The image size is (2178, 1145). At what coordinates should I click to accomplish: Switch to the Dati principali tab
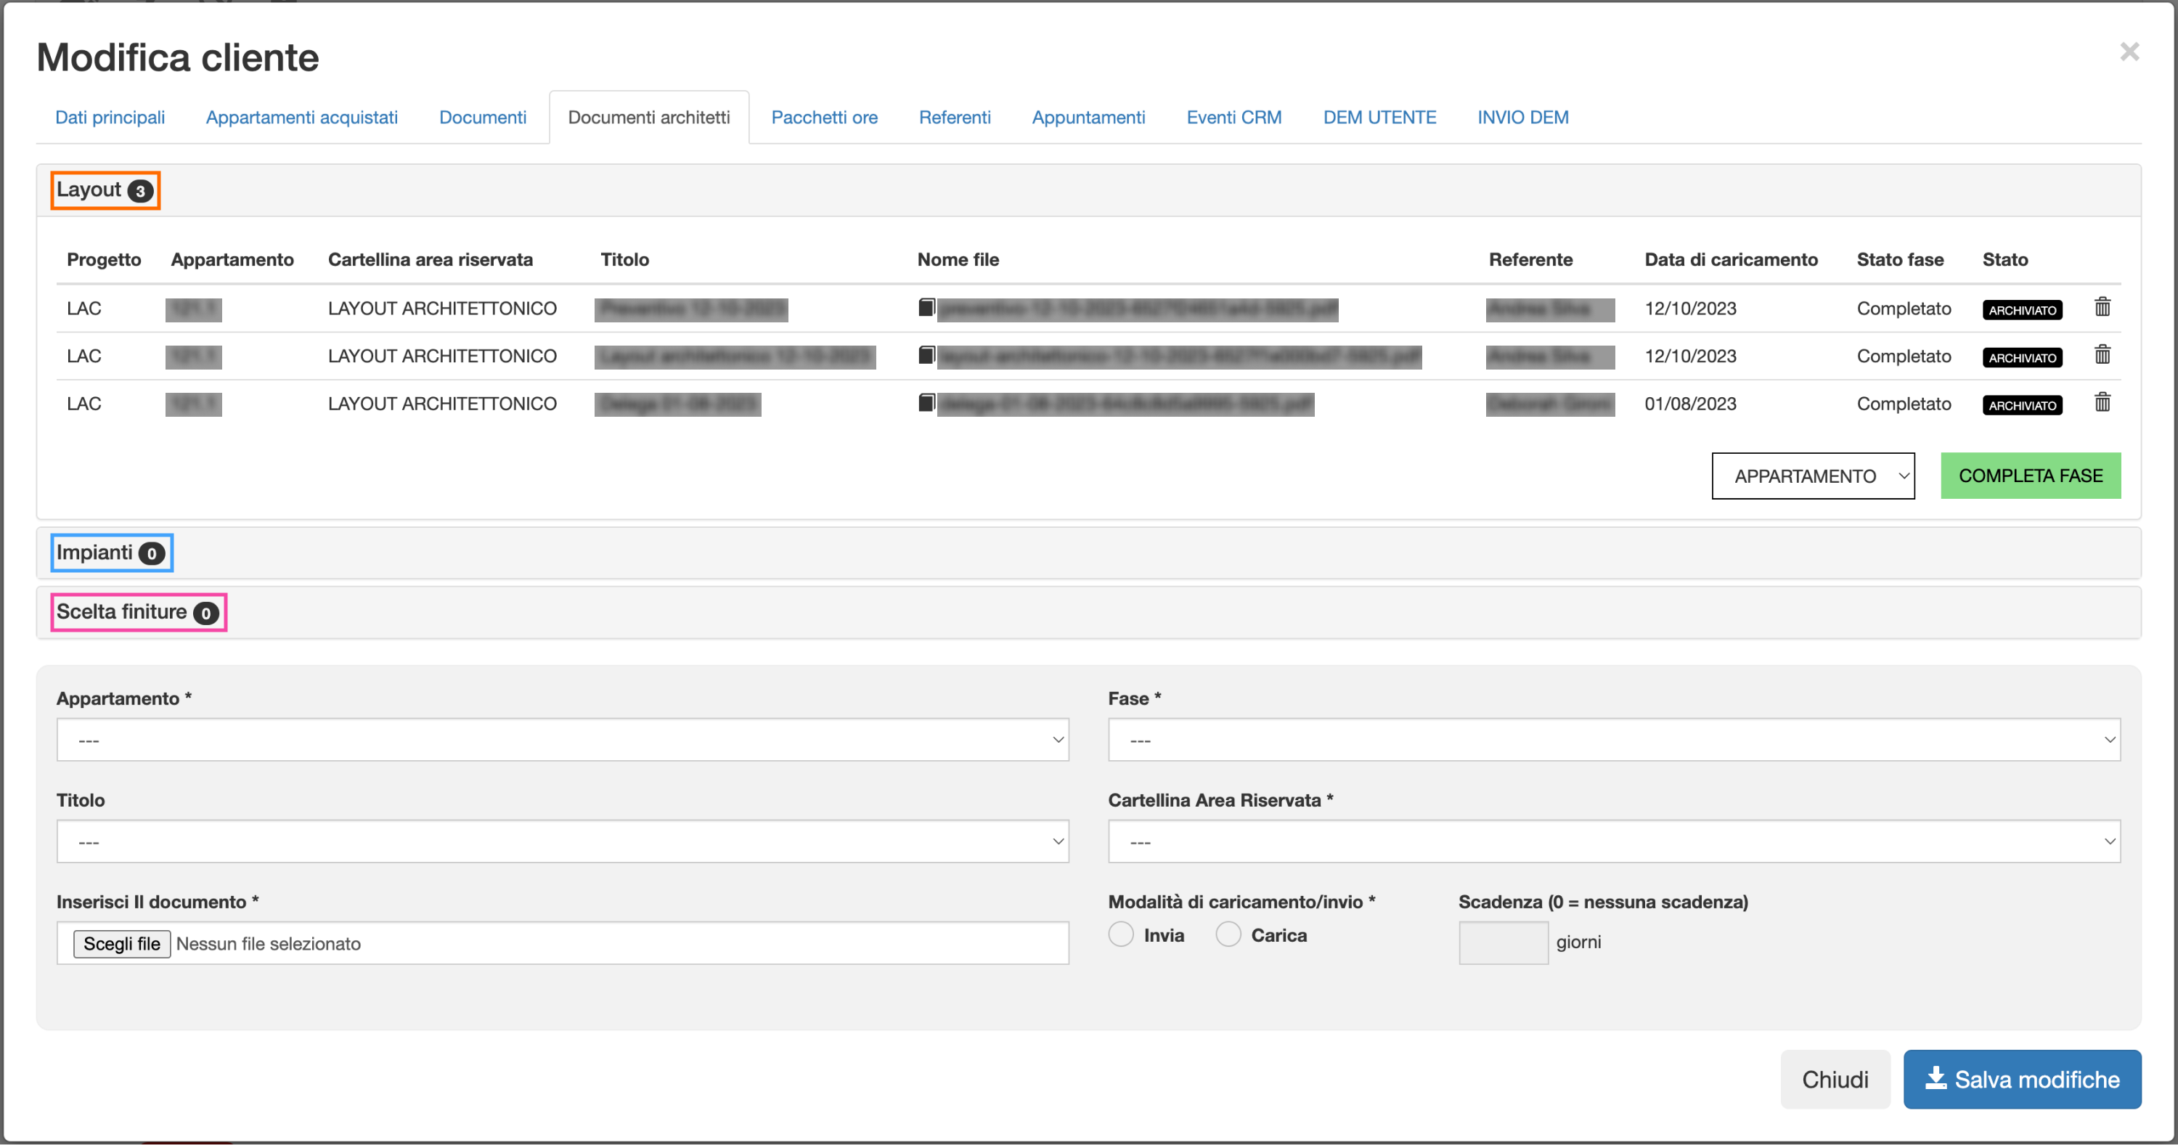pos(110,118)
